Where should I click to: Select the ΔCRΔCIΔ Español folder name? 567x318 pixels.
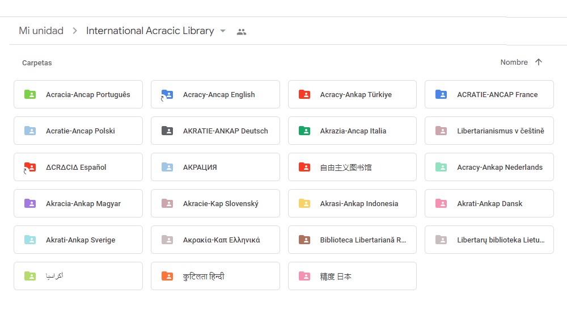click(x=76, y=168)
